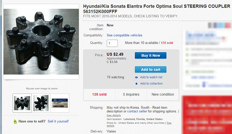232x134 pixels.
Task: Open See compatible vehicles link
Action: tap(124, 35)
